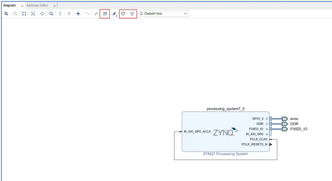Click the pin toolbar icon
The width and height of the screenshot is (332, 181).
[x=114, y=14]
